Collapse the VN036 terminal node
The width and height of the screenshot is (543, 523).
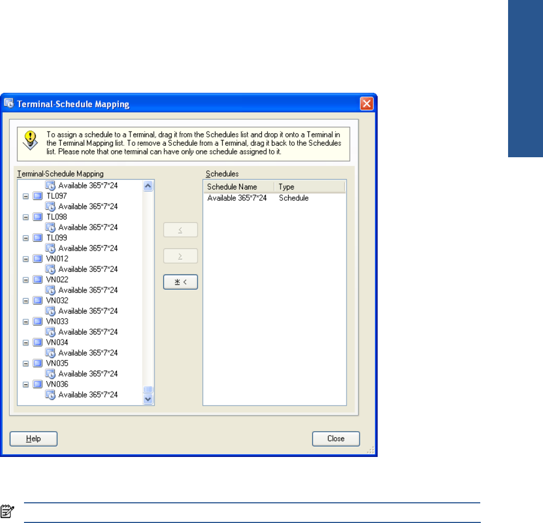(26, 384)
